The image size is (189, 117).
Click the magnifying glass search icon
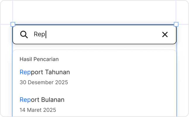click(24, 35)
